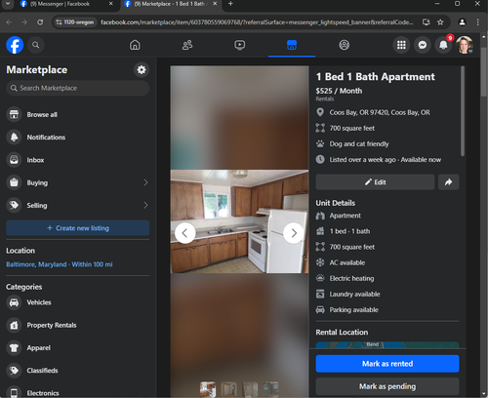Open the apps grid menu icon

click(401, 45)
